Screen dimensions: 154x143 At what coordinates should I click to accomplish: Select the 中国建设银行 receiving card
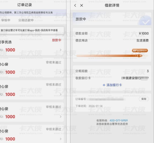(x=135, y=78)
